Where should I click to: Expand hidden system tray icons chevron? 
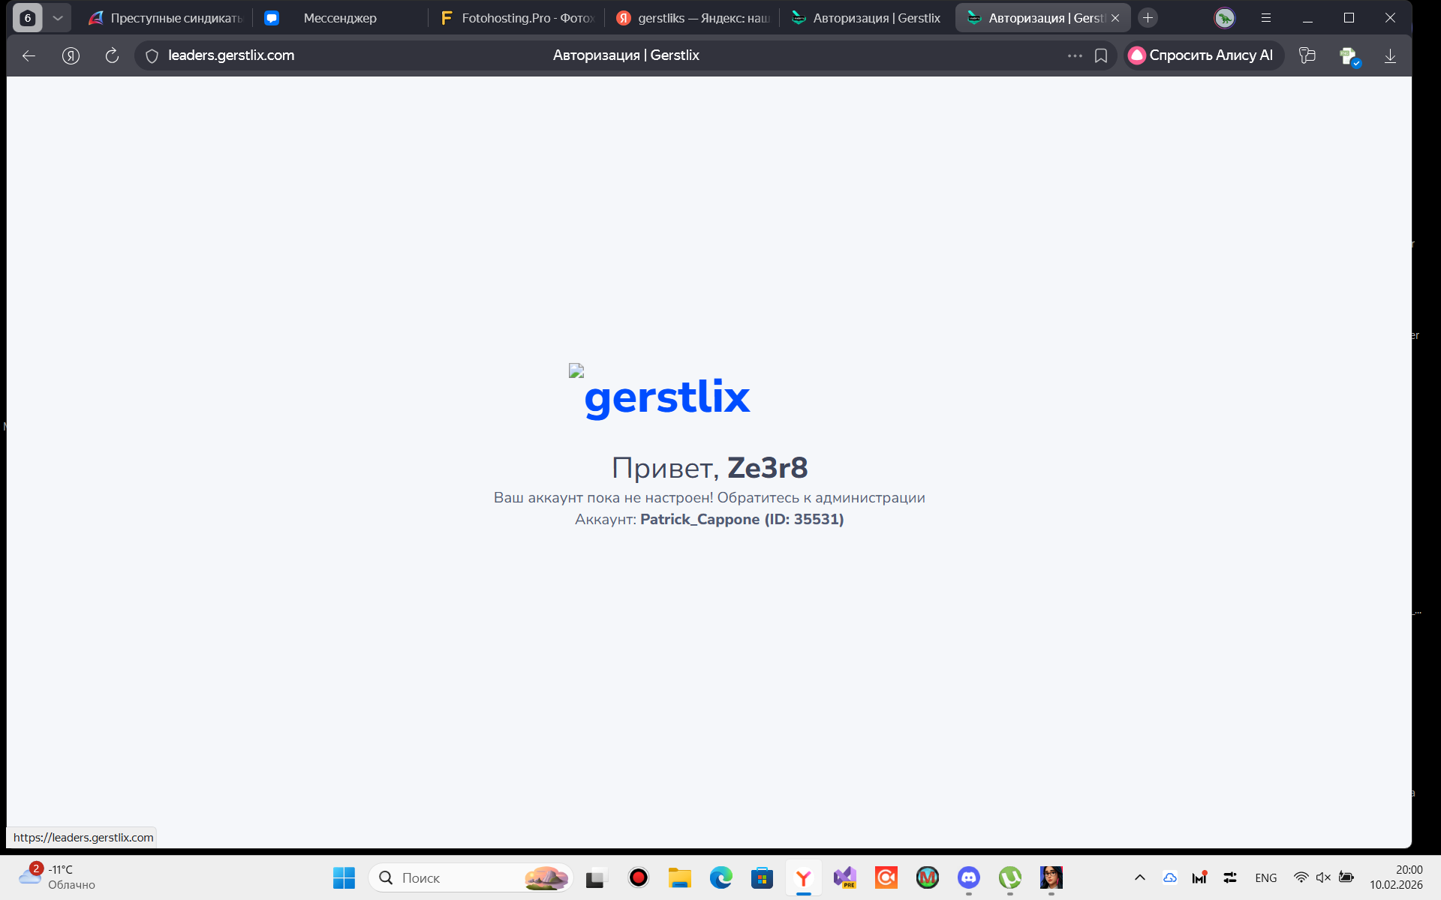pyautogui.click(x=1139, y=877)
